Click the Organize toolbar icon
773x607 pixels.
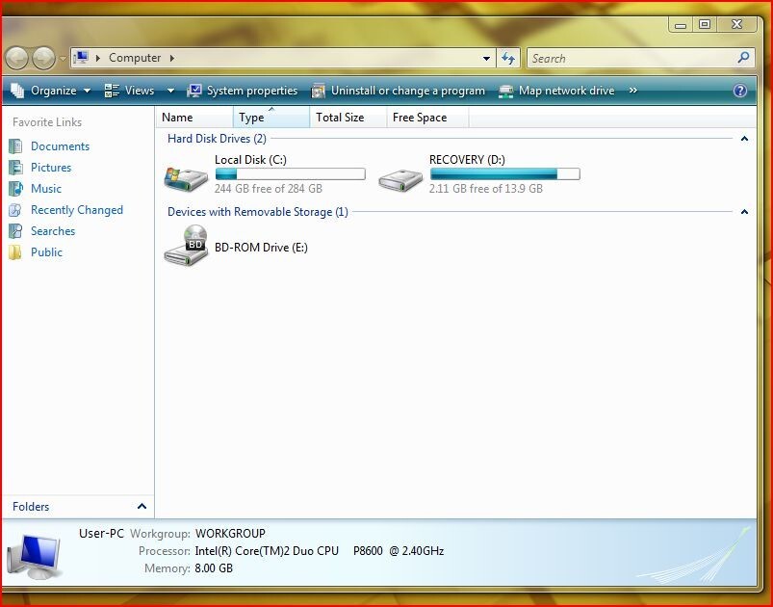tap(17, 91)
